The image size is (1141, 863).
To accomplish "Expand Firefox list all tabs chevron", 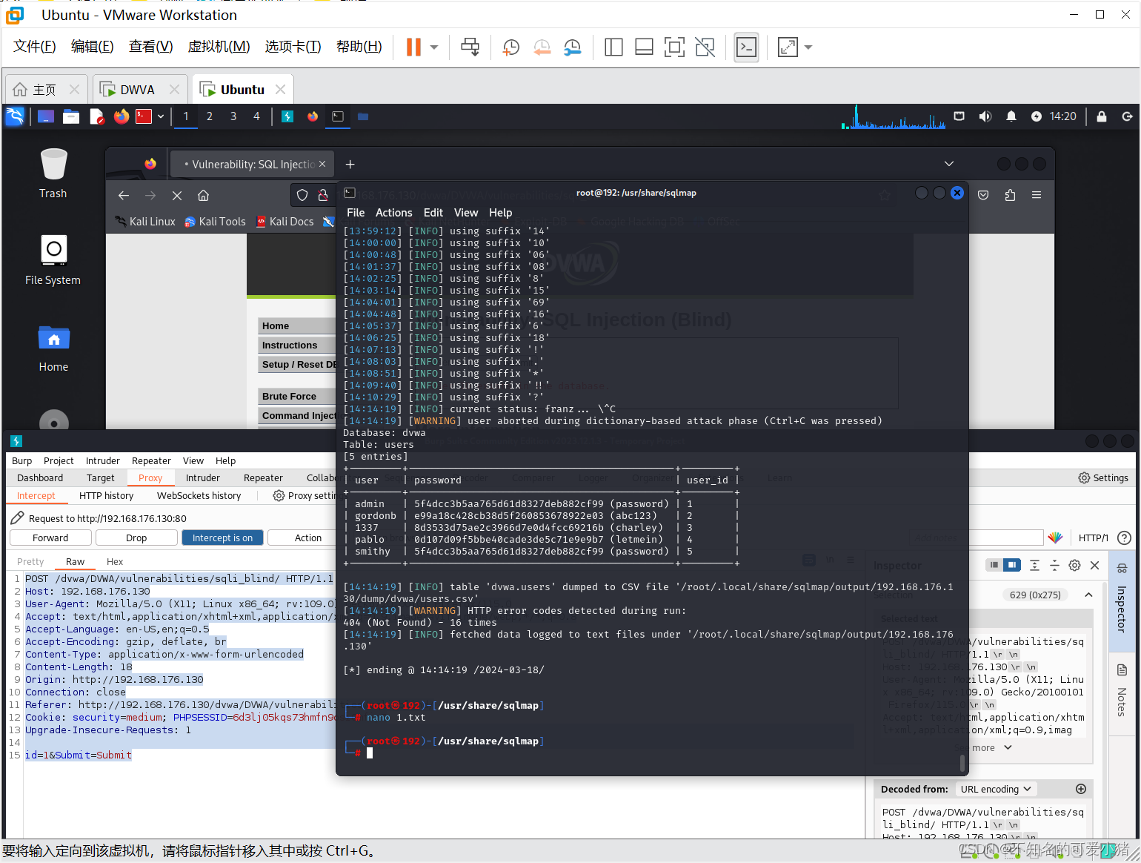I will (949, 164).
